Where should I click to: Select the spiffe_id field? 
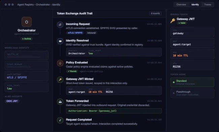pos(27,55)
